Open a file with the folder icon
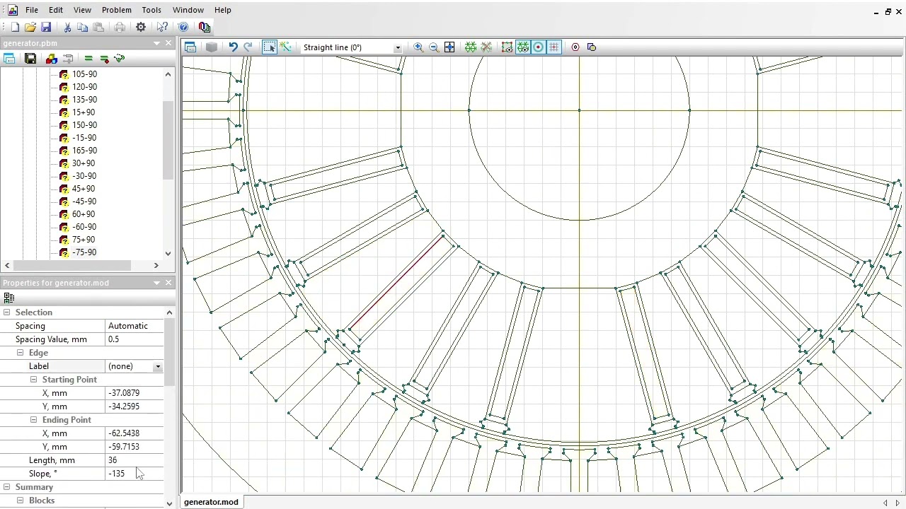This screenshot has height=509, width=906. point(30,27)
